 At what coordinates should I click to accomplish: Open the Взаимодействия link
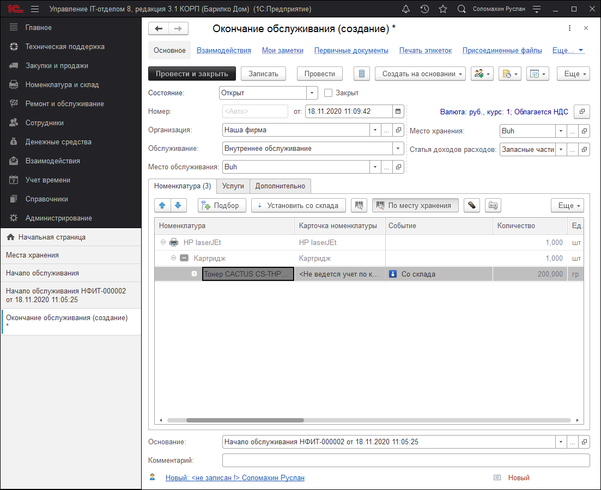pos(223,51)
